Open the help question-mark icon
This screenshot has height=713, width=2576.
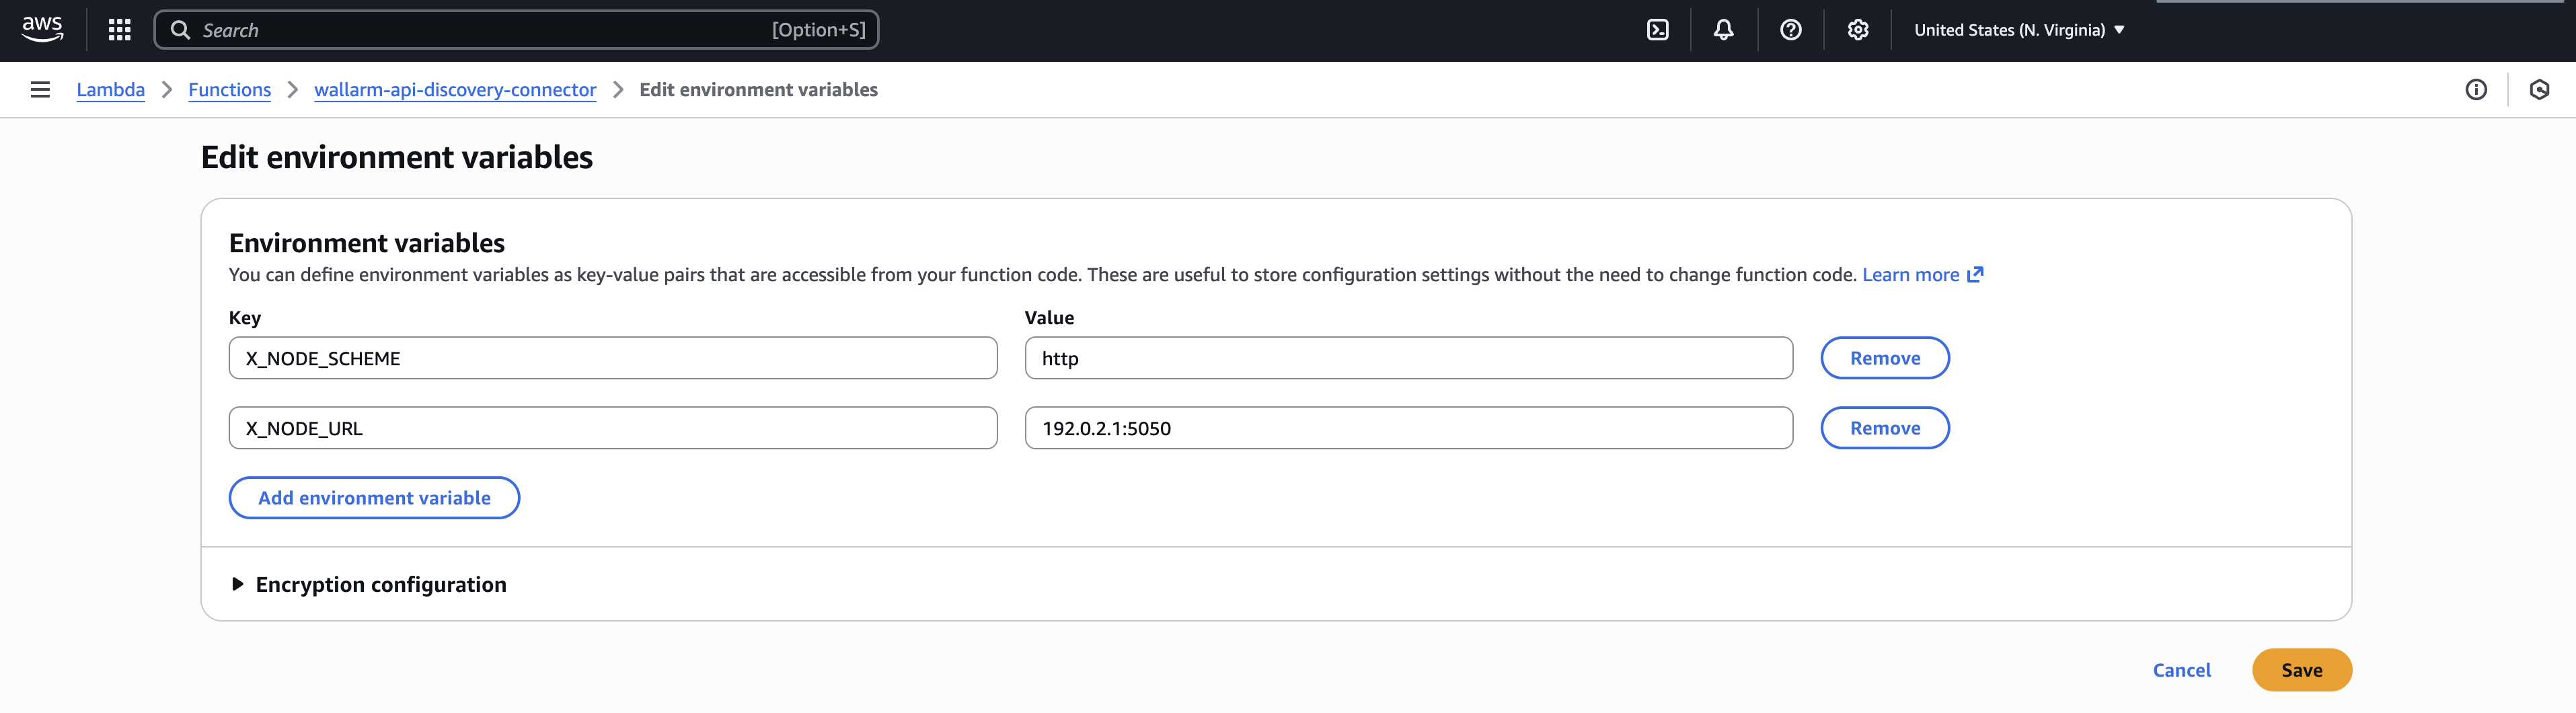coord(1790,30)
